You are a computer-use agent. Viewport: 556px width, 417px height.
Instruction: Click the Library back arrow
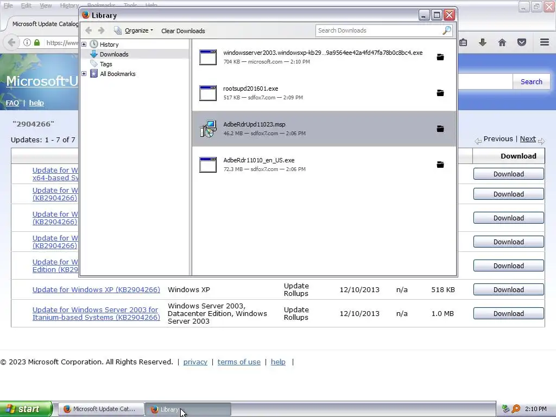point(89,30)
